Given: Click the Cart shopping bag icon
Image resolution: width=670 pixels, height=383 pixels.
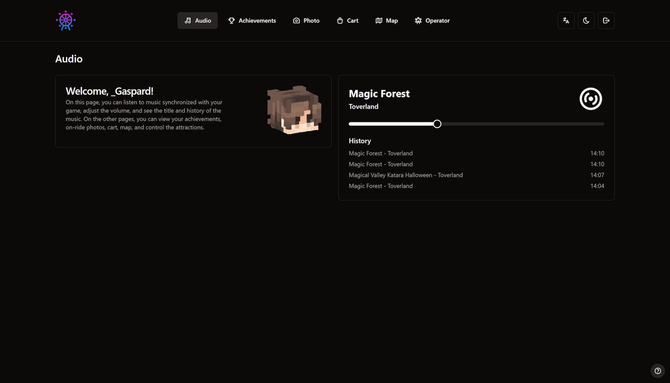Looking at the screenshot, I should (341, 21).
